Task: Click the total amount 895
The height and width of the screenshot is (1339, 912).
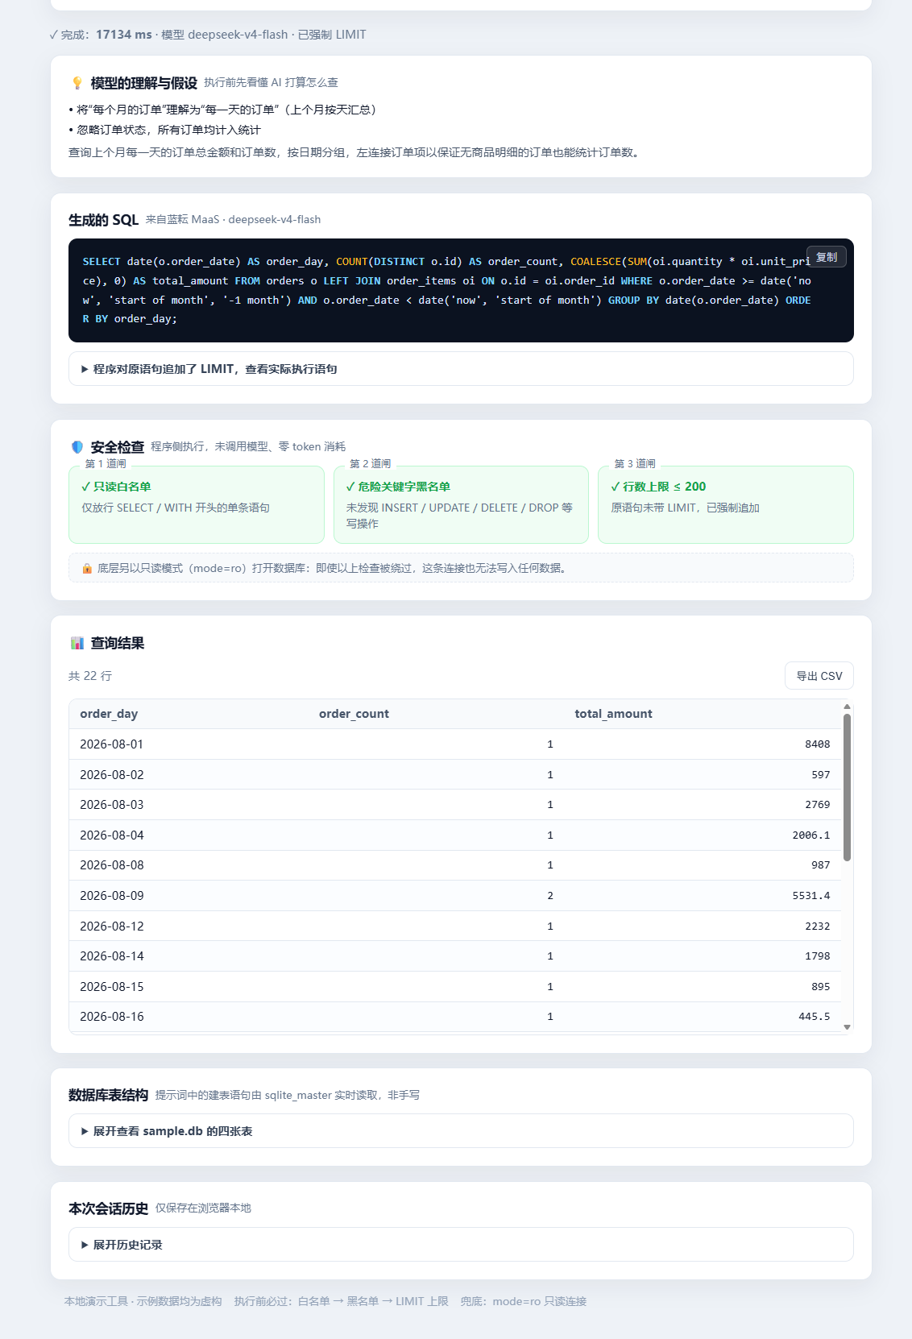Action: click(x=820, y=987)
